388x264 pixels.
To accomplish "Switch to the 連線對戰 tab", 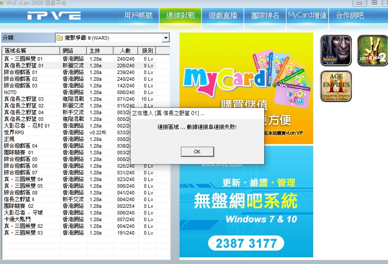I will (x=180, y=16).
